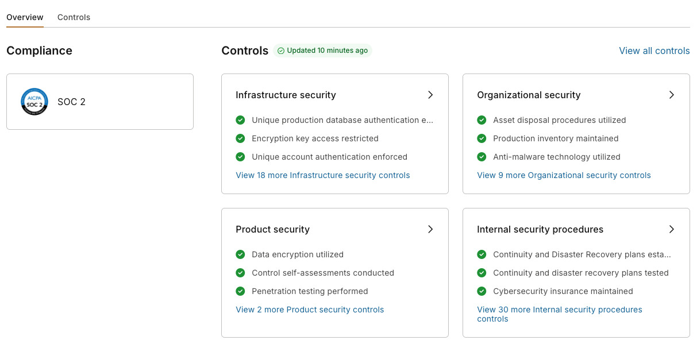The image size is (697, 344).
Task: Click the green checkmark beside Encryption key access restricted
Action: coord(240,138)
